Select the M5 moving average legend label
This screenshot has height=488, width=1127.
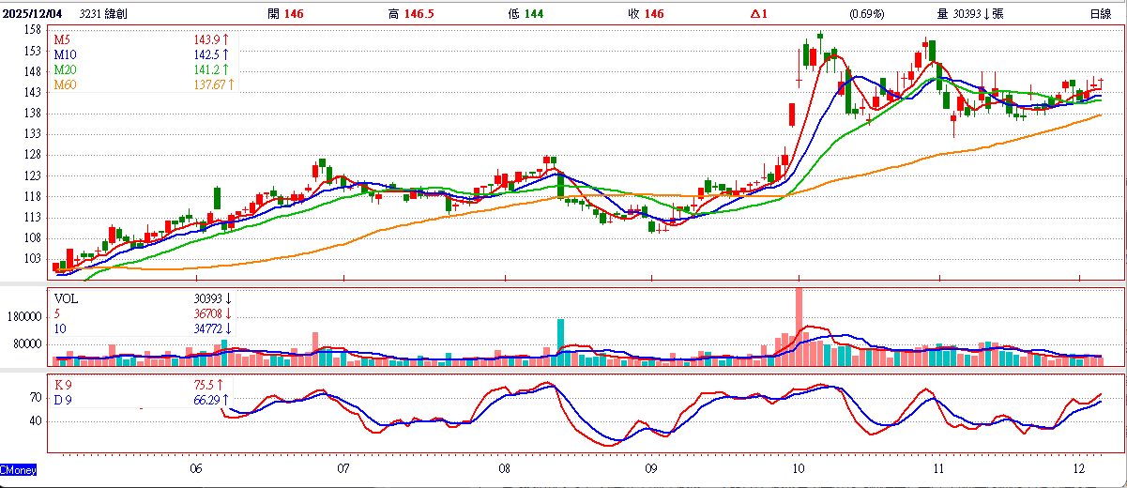62,40
